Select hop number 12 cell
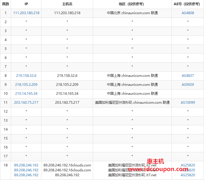 [6, 112]
